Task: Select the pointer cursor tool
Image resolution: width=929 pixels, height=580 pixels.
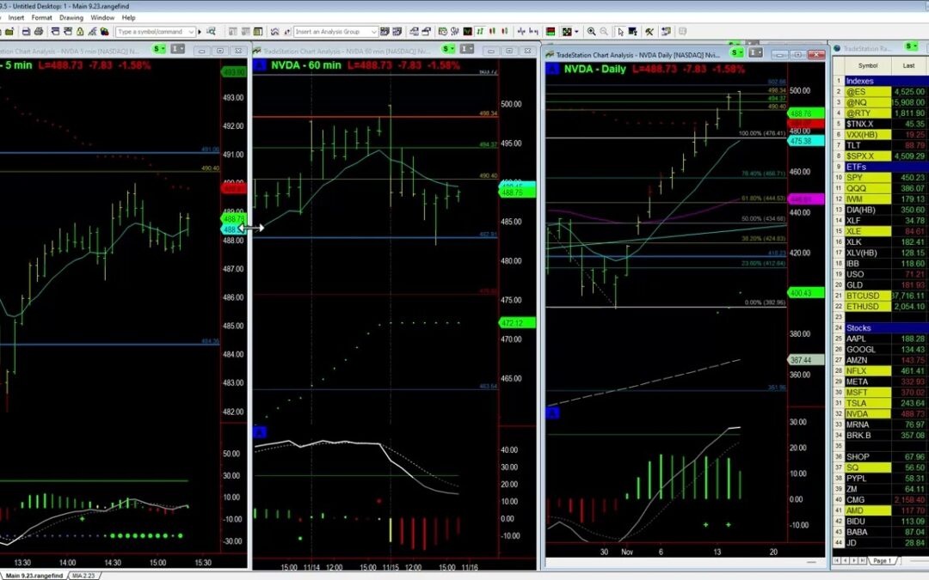Action: point(620,32)
